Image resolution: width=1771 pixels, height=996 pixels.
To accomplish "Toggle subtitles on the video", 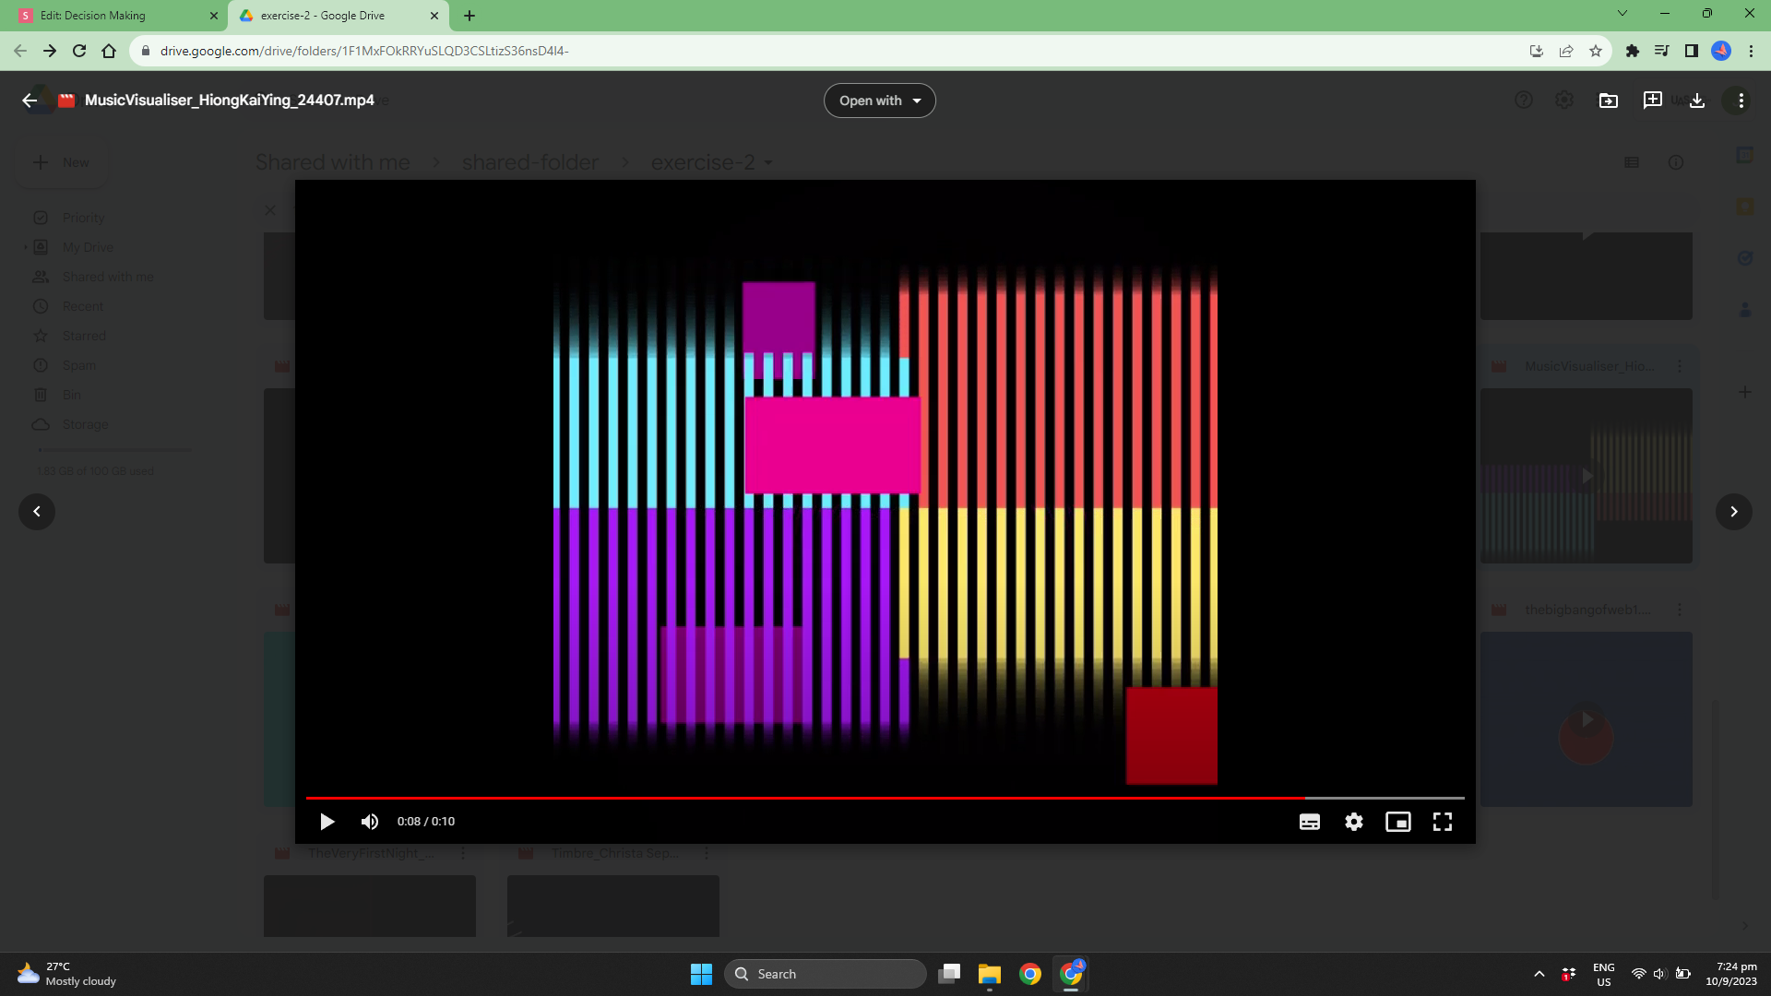I will [1309, 822].
